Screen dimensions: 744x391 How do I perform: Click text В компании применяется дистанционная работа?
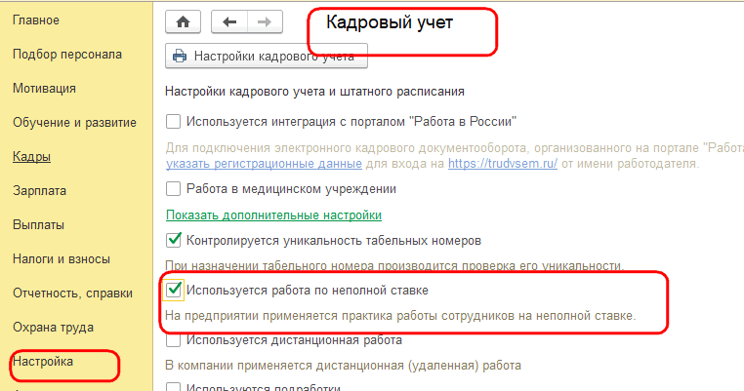343,366
